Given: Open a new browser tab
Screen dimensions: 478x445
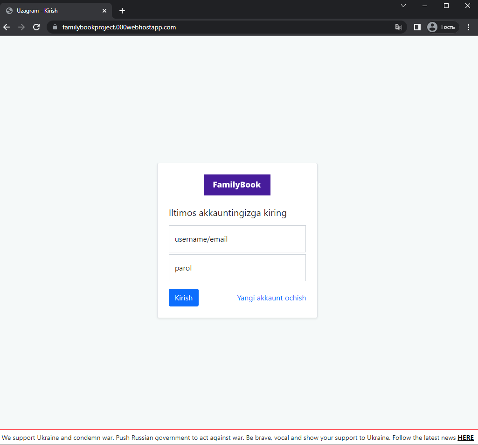Looking at the screenshot, I should click(x=122, y=11).
